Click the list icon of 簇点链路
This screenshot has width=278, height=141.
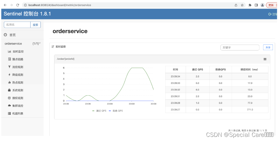pyautogui.click(x=10, y=59)
